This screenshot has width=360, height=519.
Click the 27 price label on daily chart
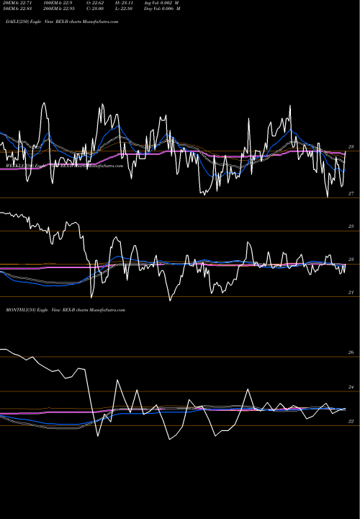[x=351, y=194]
